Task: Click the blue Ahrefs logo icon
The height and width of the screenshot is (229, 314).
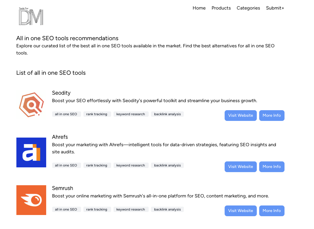Action: pyautogui.click(x=31, y=152)
